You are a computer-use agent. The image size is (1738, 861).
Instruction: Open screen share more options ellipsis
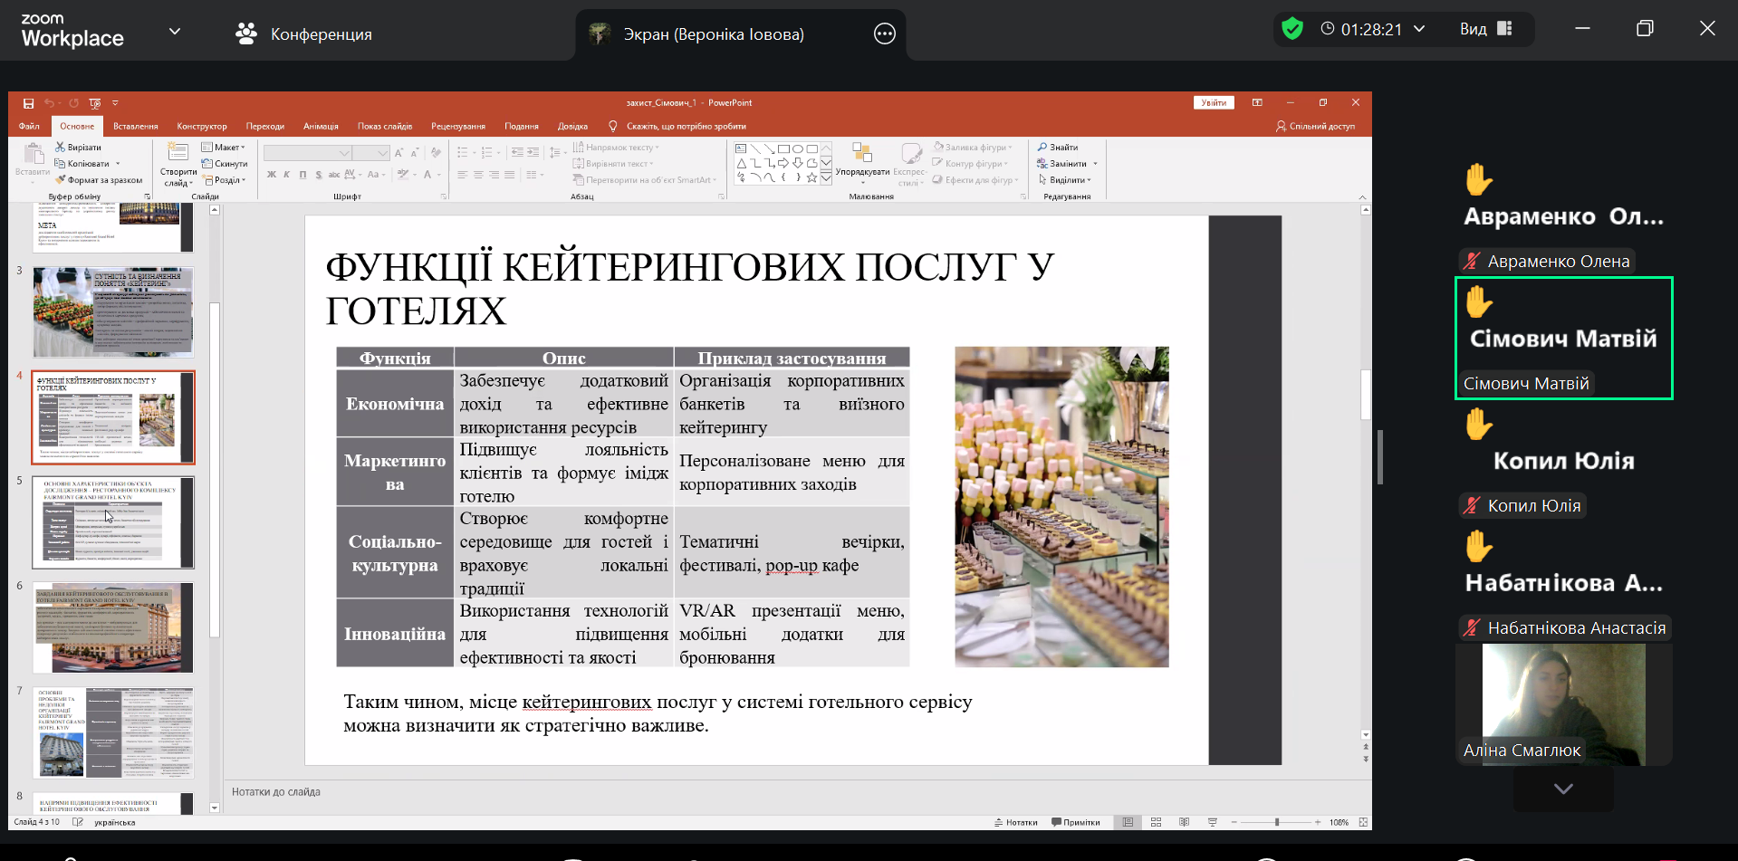(x=884, y=34)
